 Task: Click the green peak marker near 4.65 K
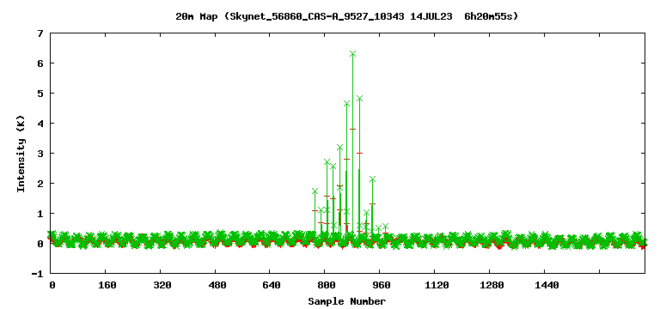click(x=346, y=103)
